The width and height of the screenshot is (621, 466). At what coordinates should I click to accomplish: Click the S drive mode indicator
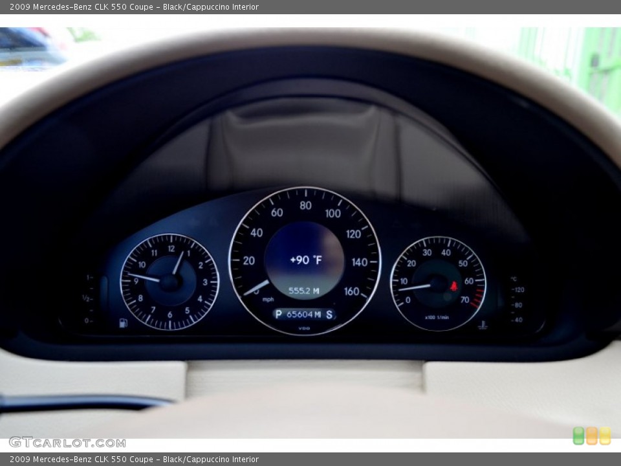point(329,315)
